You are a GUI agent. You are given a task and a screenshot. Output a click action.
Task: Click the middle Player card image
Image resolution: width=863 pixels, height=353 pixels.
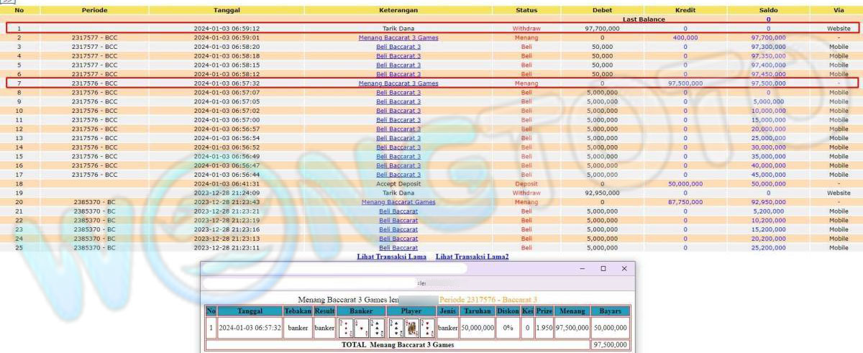tap(411, 328)
